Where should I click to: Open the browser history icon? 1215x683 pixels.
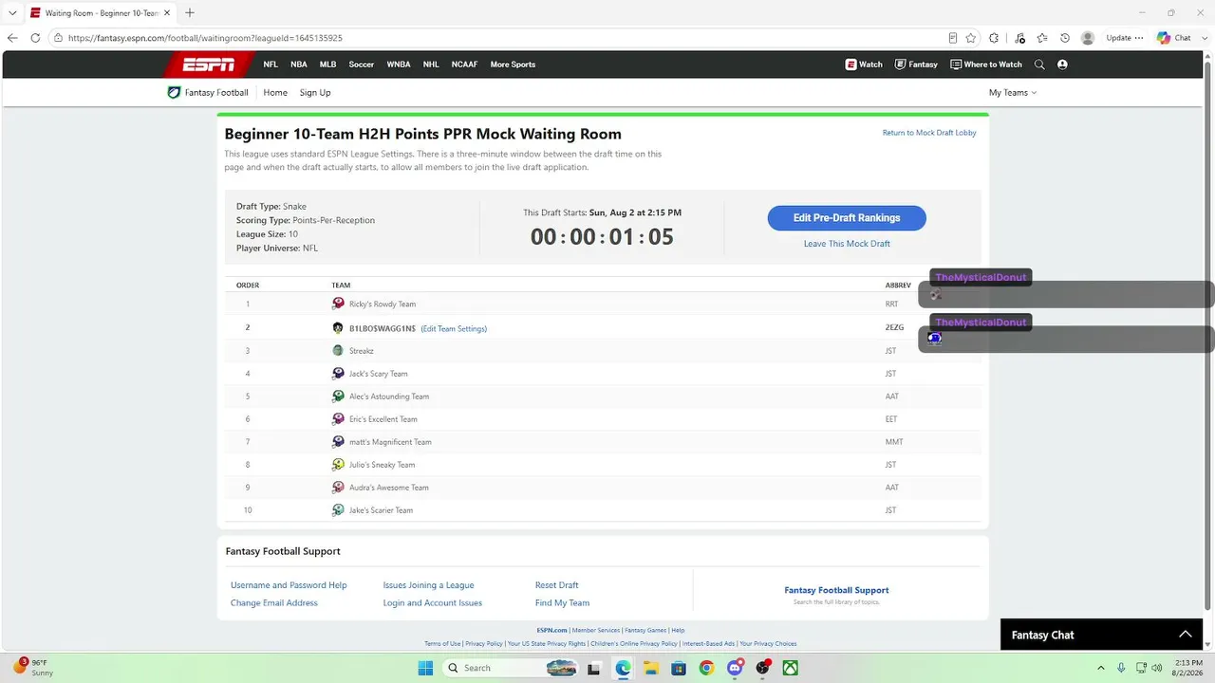(1065, 38)
